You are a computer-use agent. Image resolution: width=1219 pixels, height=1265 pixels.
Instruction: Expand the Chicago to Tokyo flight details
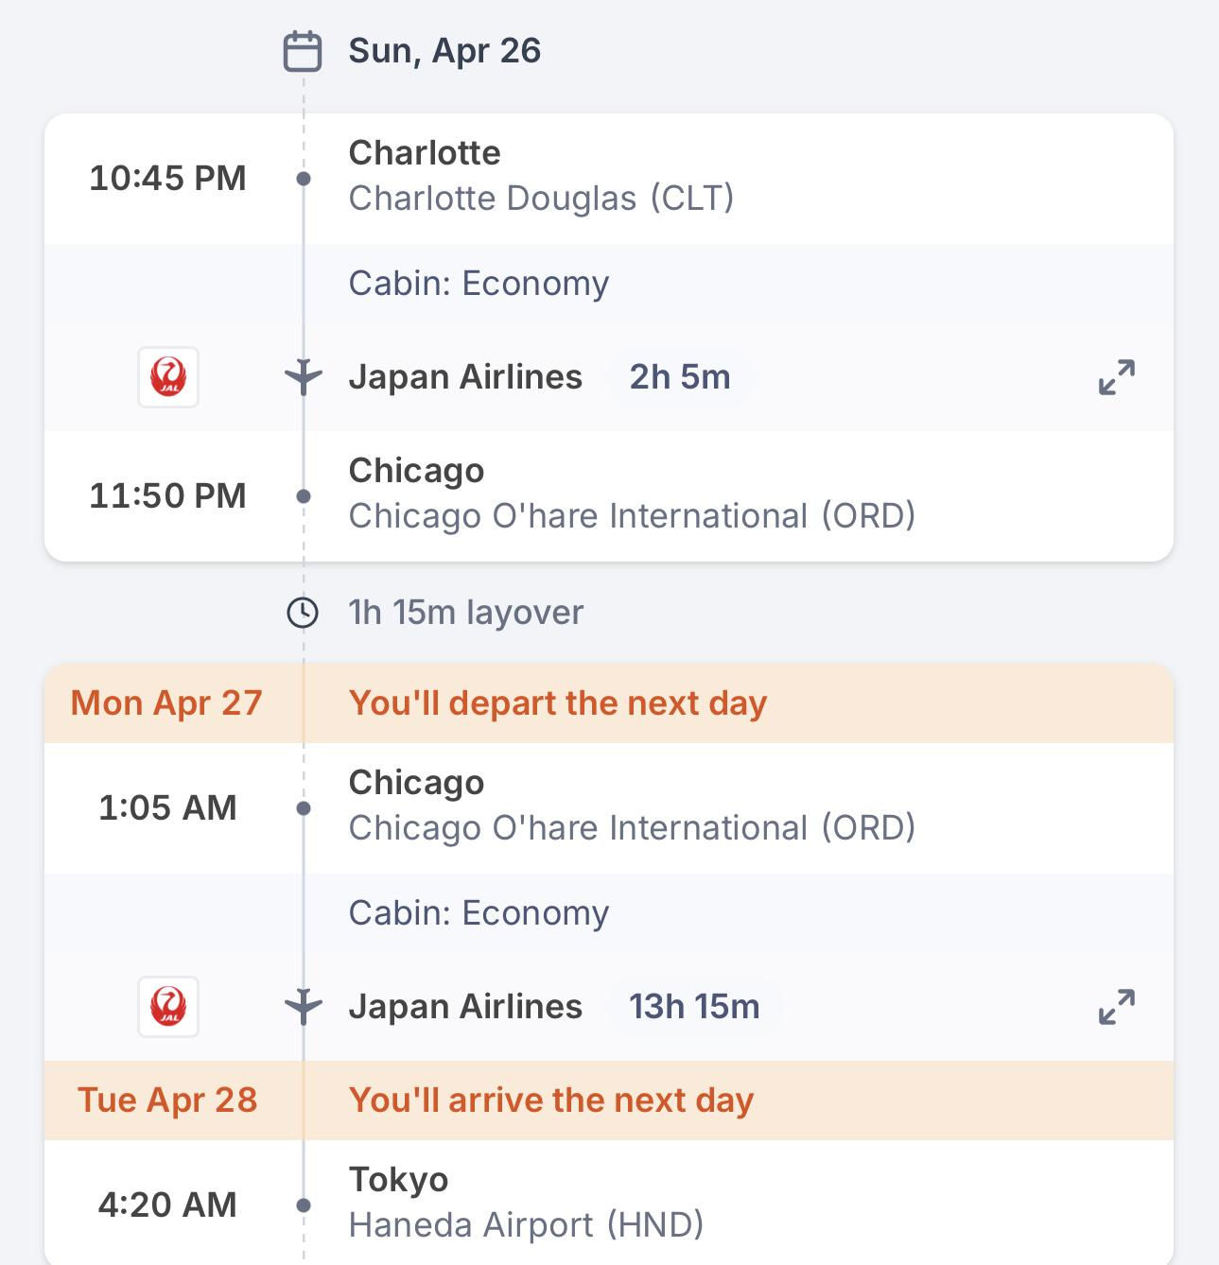pos(1116,1007)
